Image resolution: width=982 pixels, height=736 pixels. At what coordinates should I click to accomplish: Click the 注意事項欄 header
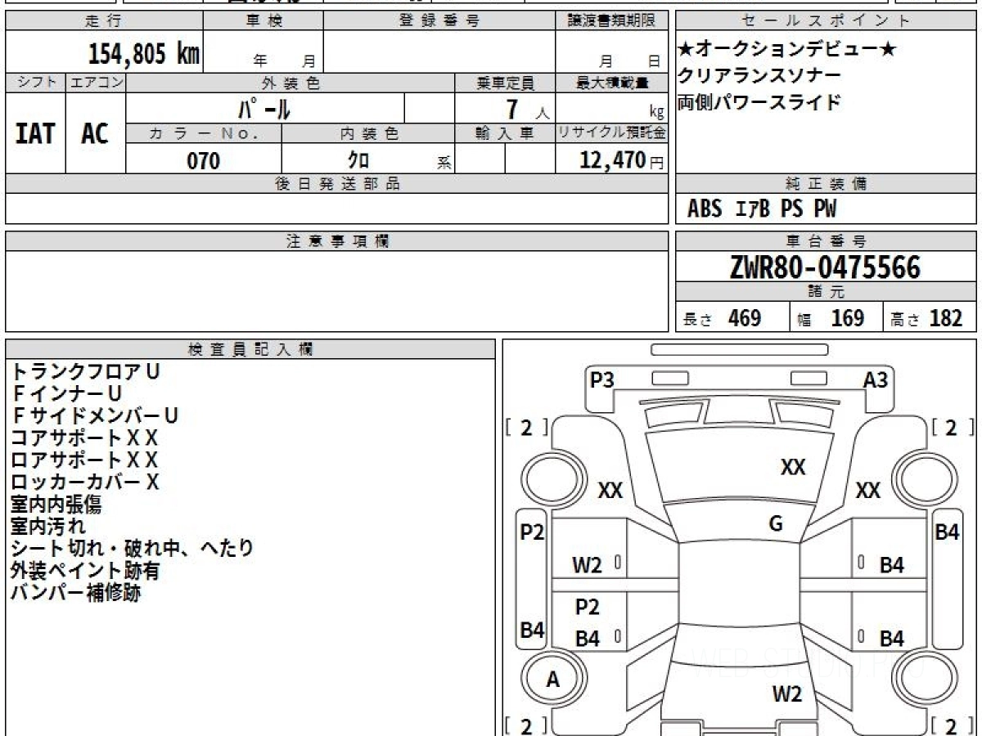click(x=337, y=241)
